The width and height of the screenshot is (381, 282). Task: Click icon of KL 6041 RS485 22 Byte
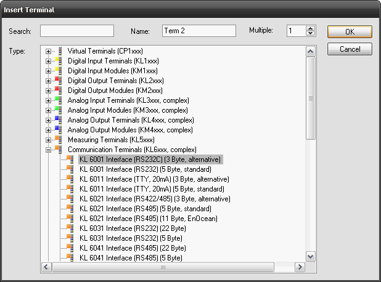(70, 248)
